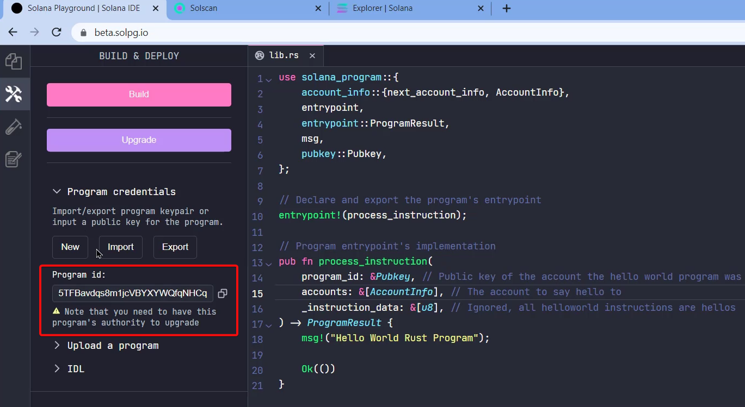Image resolution: width=745 pixels, height=407 pixels.
Task: Click the Export keypair button
Action: point(175,247)
